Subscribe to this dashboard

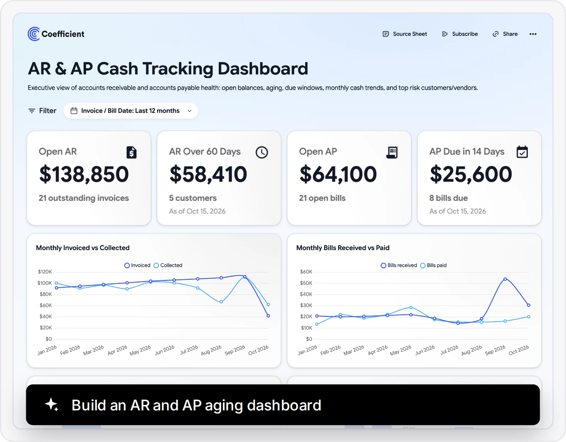pyautogui.click(x=460, y=34)
